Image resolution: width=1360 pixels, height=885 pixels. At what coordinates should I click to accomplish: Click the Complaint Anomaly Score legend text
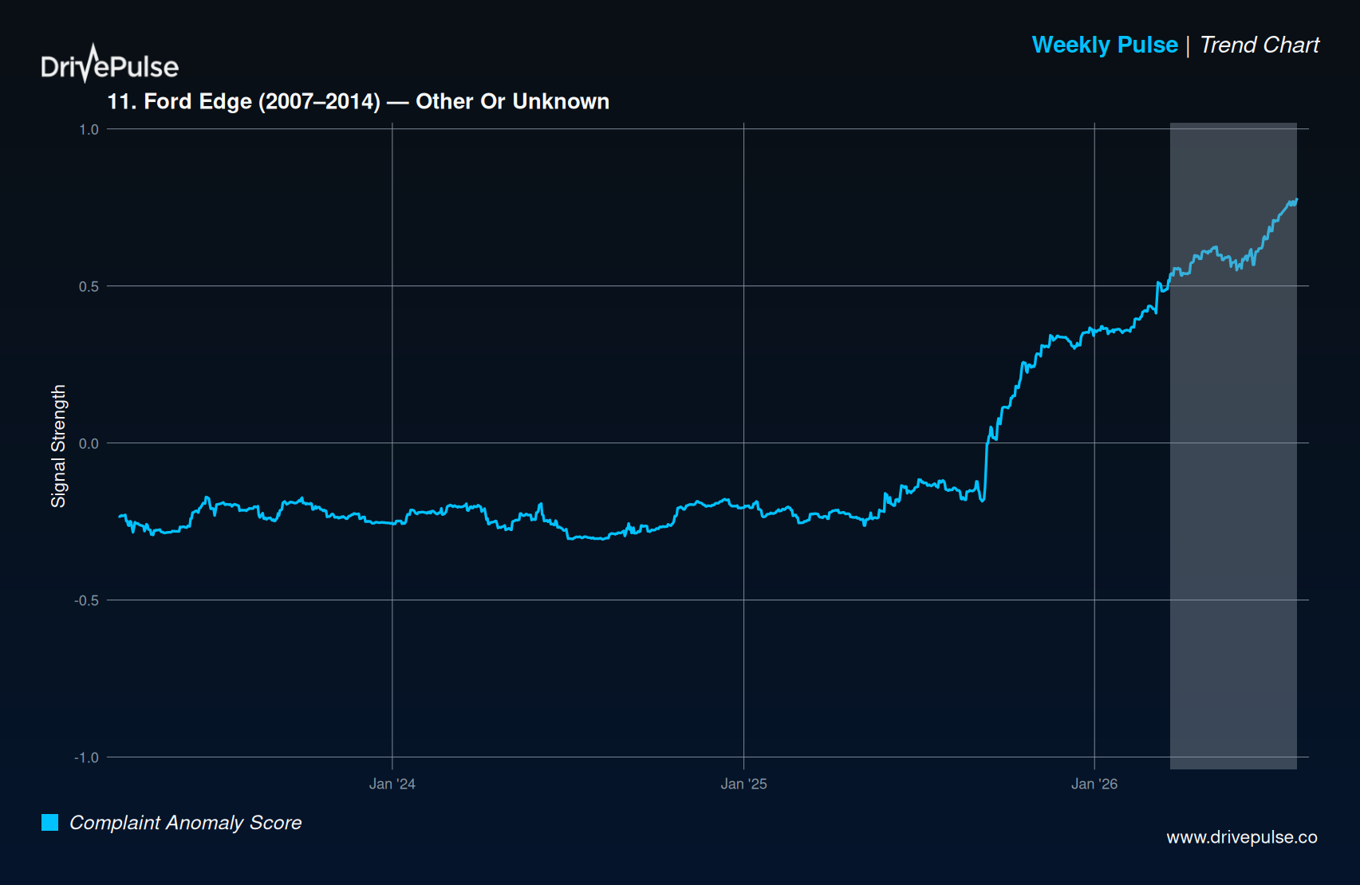pyautogui.click(x=186, y=822)
